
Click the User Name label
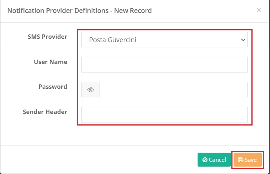[x=51, y=62]
